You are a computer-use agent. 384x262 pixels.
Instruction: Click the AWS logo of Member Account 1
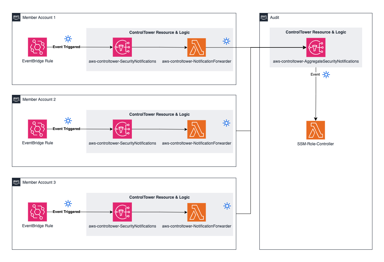pyautogui.click(x=16, y=17)
